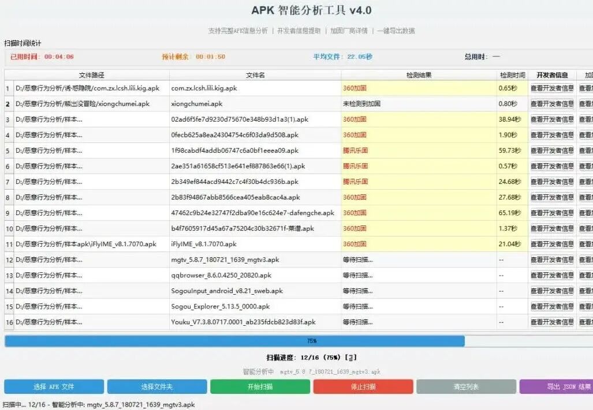View developer info for b4f7605917d45a67a75204c30b32671f apk

(552, 228)
